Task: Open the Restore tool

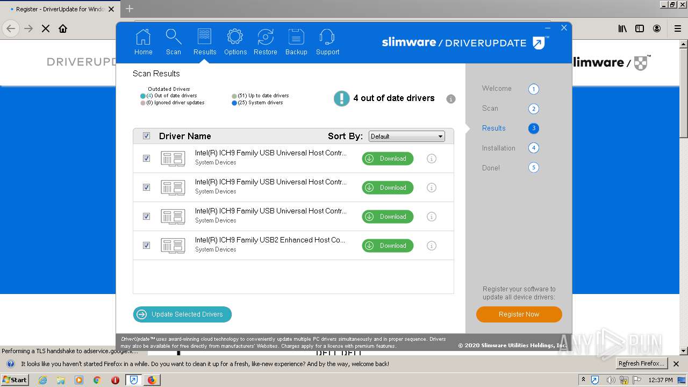Action: (x=266, y=42)
